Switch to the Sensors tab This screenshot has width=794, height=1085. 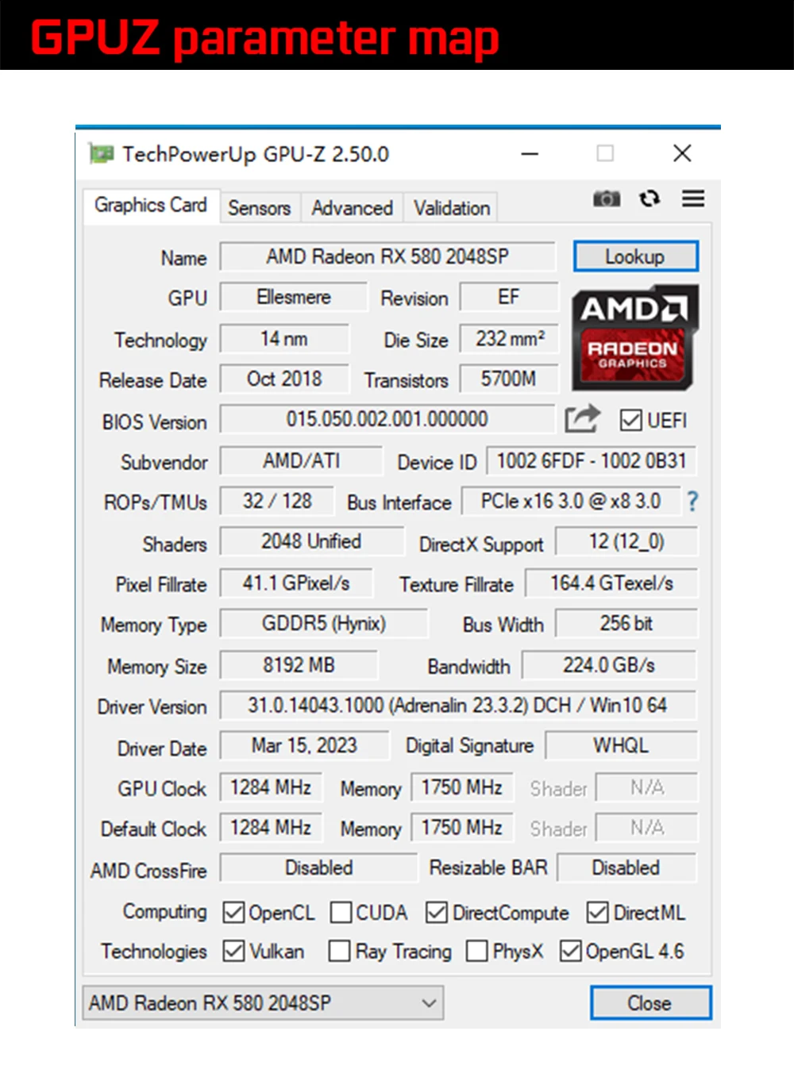click(260, 208)
